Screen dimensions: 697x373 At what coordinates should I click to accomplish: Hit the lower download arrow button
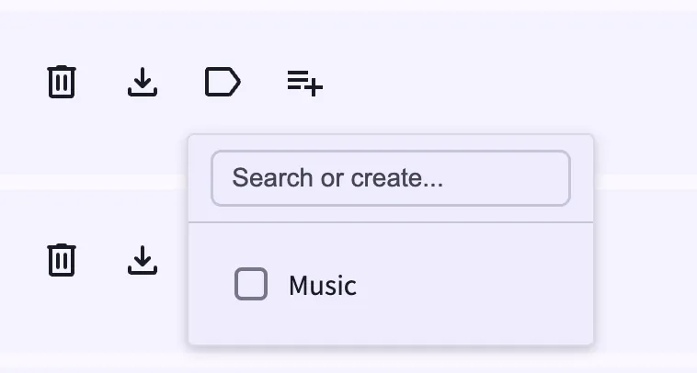point(143,260)
